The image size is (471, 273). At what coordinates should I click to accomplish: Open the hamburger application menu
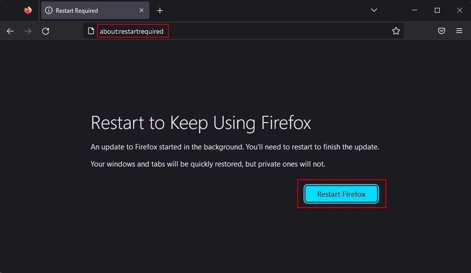[x=459, y=31]
